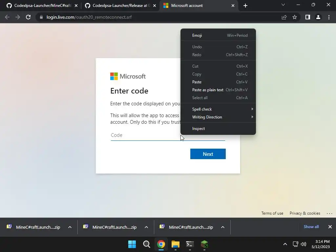This screenshot has height=252, width=336.
Task: Open the clock showing 3:14 PM
Action: tap(321, 244)
